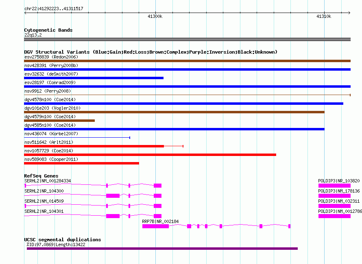Screen dimensions: 362x264
Task: Open the nsv511642 (Arlt2011) variant label
Action: (49, 142)
